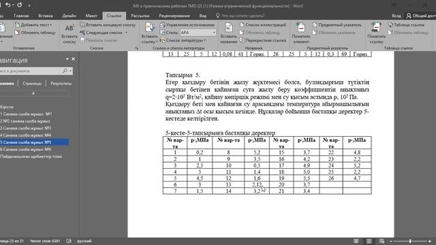This screenshot has height=245, width=436.
Task: Open Список литературы dropdown
Action: coord(183,40)
